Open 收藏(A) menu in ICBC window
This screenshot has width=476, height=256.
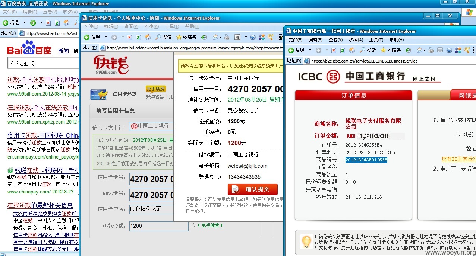(356, 40)
